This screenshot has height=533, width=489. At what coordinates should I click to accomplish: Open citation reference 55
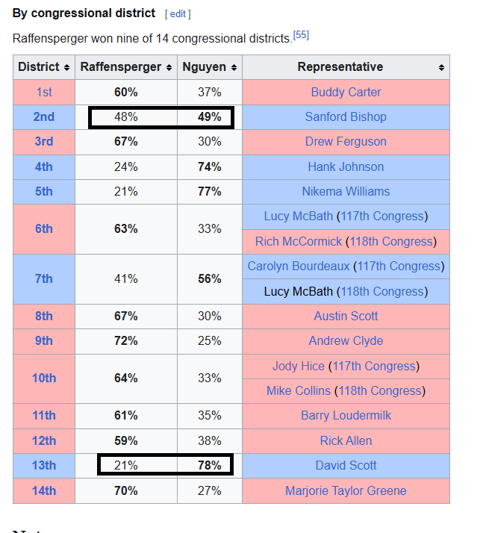tap(301, 35)
